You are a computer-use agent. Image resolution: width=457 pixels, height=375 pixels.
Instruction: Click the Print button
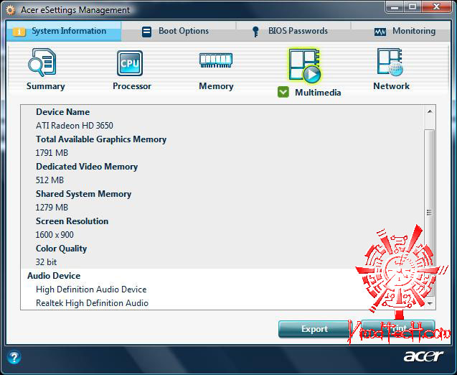click(398, 329)
